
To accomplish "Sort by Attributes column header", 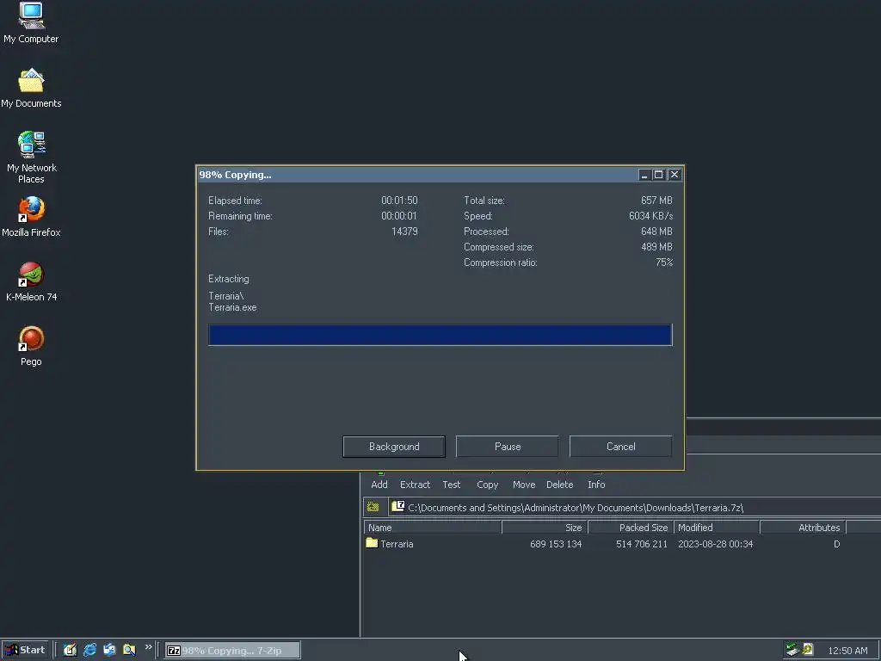I will (803, 528).
